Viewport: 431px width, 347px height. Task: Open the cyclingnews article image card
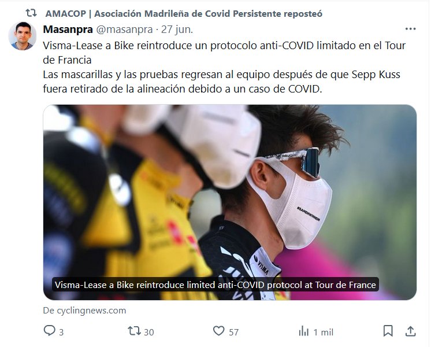[230, 202]
